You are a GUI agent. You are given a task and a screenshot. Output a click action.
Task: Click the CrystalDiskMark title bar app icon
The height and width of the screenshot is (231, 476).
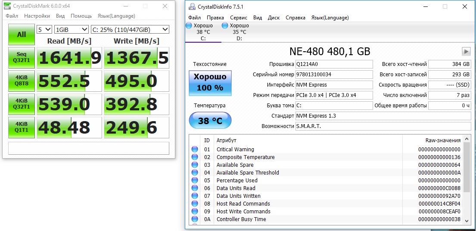(x=8, y=6)
